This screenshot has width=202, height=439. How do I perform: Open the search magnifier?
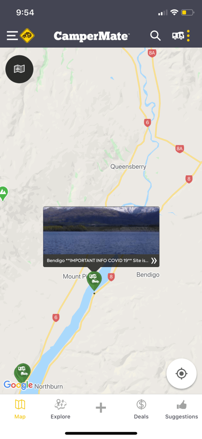[155, 36]
